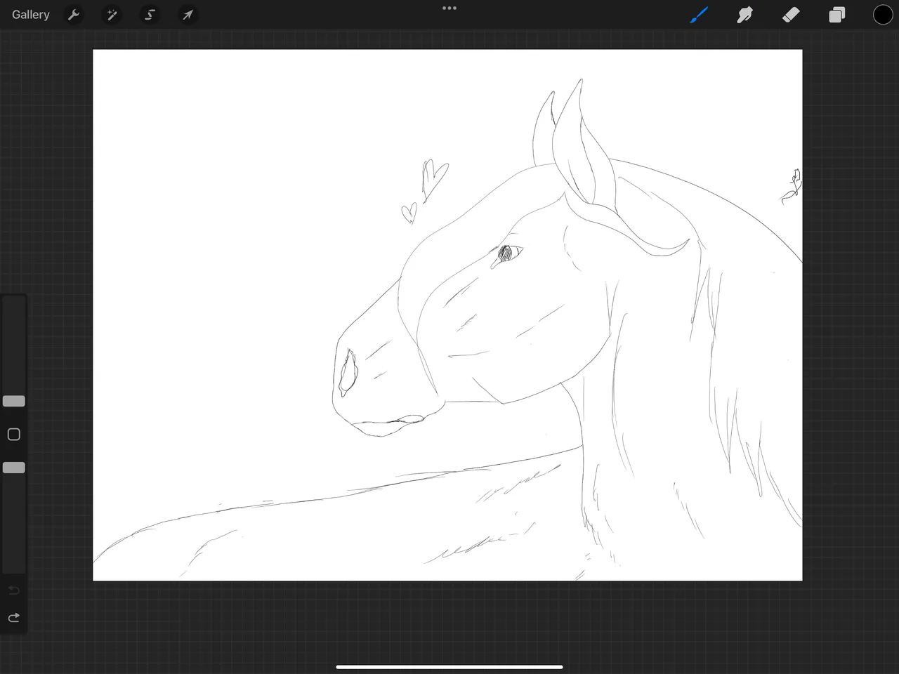The image size is (899, 674).
Task: Open the three-dot multitasking menu
Action: [x=449, y=8]
